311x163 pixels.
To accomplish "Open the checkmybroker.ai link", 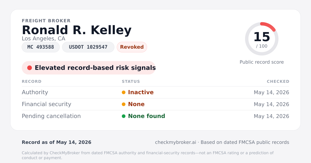I will point(175,142).
